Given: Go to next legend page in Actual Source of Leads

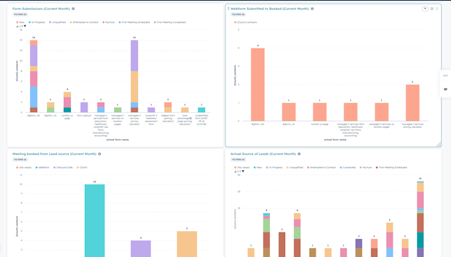Looking at the screenshot, I should [243, 172].
